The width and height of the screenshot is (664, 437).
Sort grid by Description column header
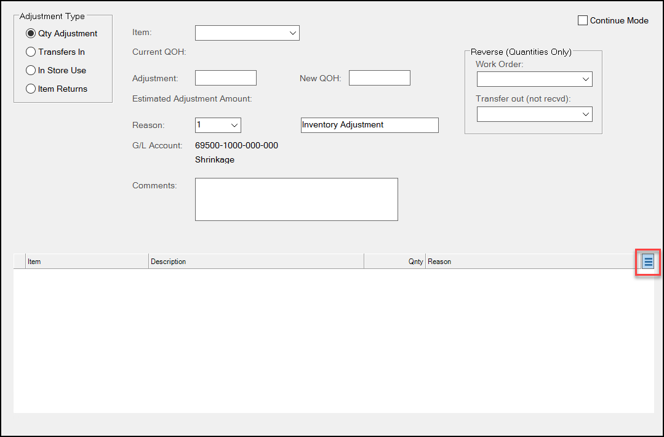[x=256, y=262]
